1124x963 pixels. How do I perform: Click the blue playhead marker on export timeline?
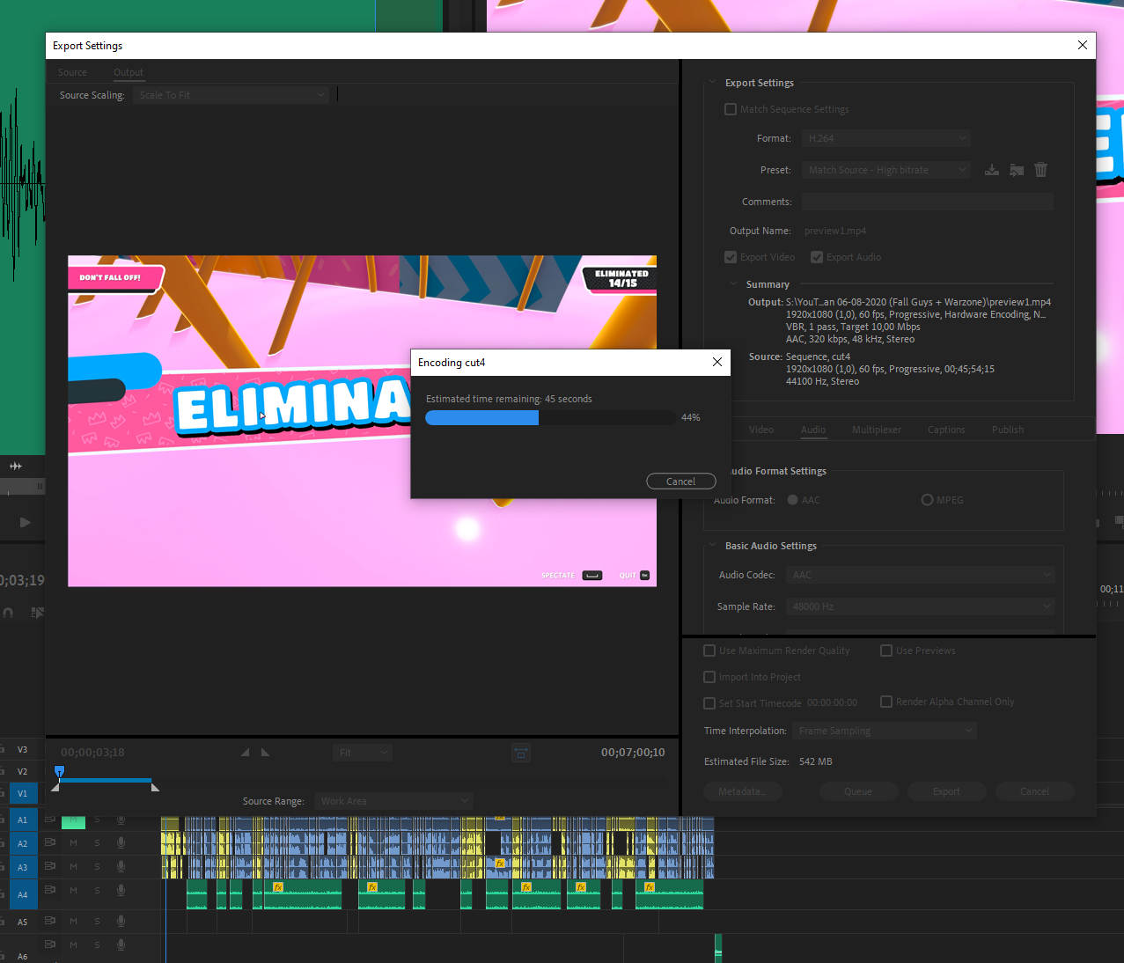pyautogui.click(x=59, y=771)
